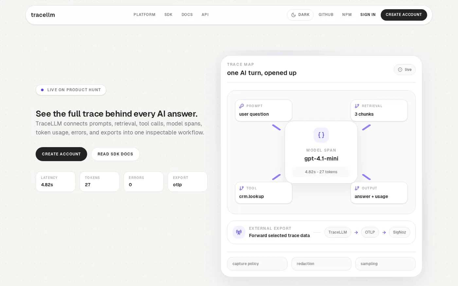
Task: Open the Prompt user question node
Action: coord(264,110)
